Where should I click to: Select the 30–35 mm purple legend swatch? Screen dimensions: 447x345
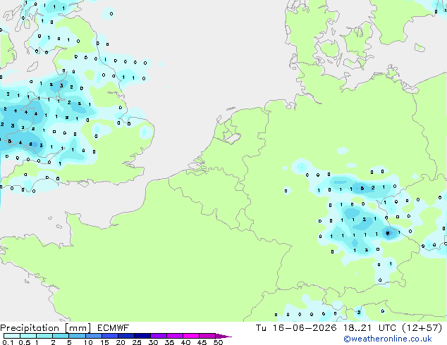[x=158, y=336]
